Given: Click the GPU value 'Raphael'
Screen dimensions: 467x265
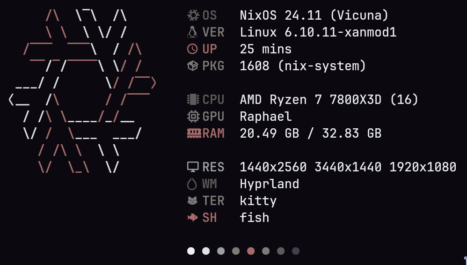Looking at the screenshot, I should pos(266,117).
